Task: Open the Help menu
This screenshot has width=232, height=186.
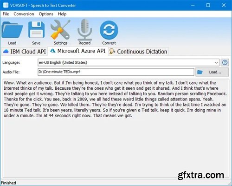Action: [x=62, y=14]
